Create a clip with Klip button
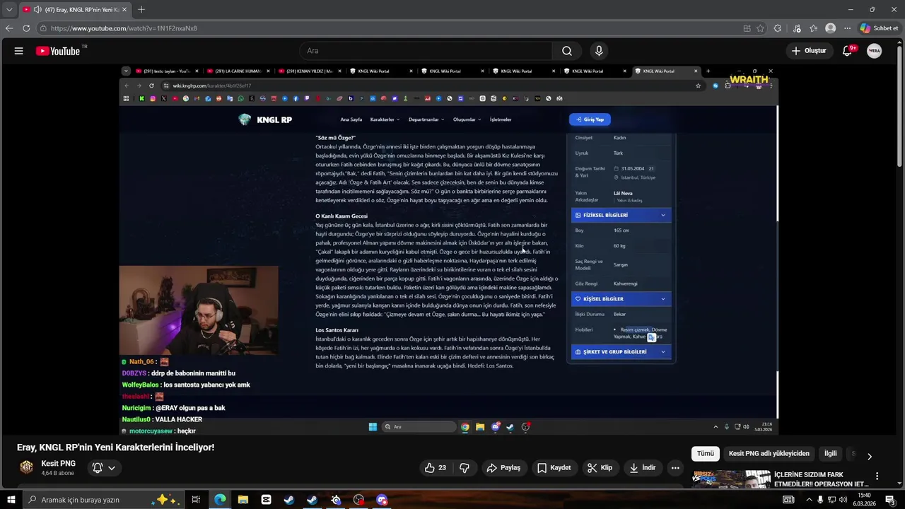 (600, 467)
